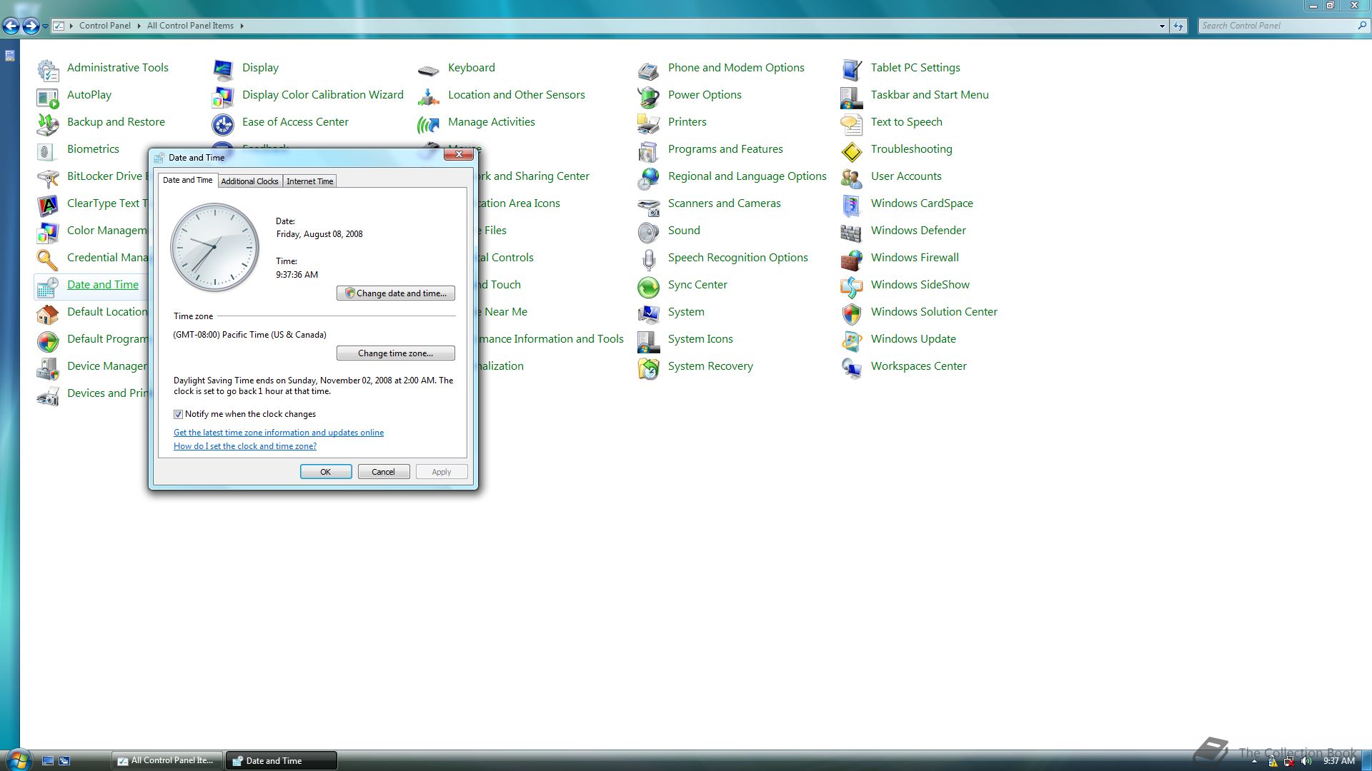
Task: Open the Tablet PC Settings icon
Action: pyautogui.click(x=852, y=69)
